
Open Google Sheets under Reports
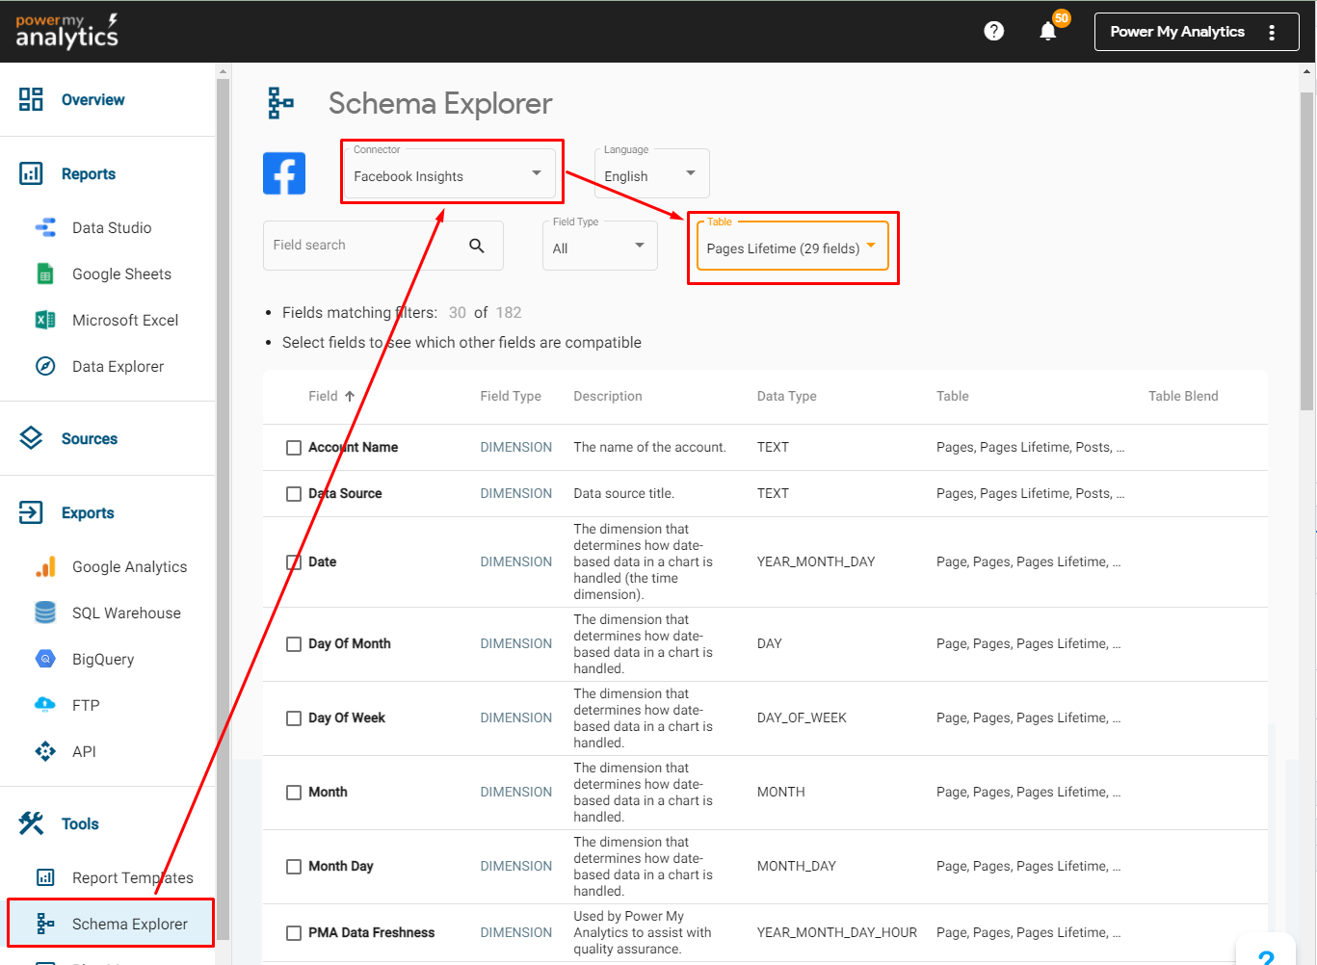coord(121,274)
